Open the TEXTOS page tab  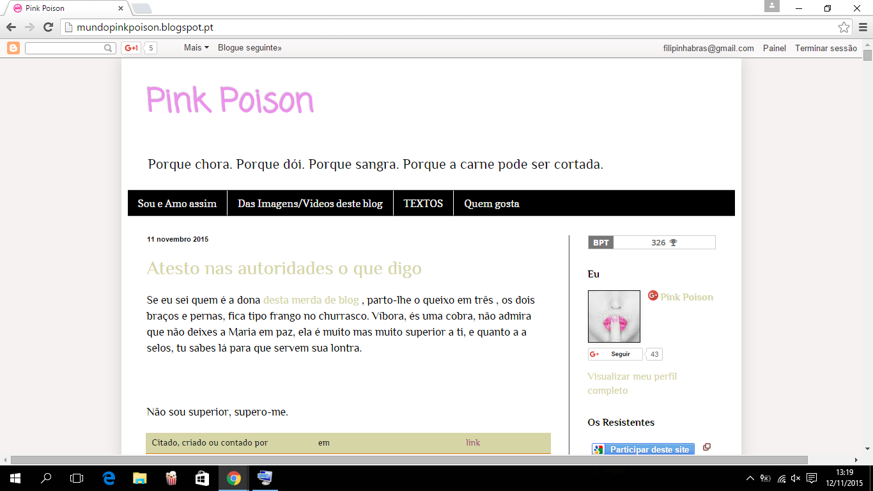tap(423, 203)
